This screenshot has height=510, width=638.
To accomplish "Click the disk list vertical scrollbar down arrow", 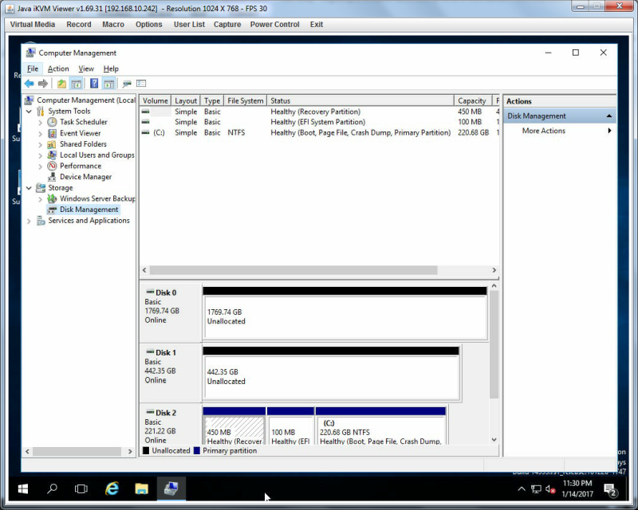I will coord(494,439).
